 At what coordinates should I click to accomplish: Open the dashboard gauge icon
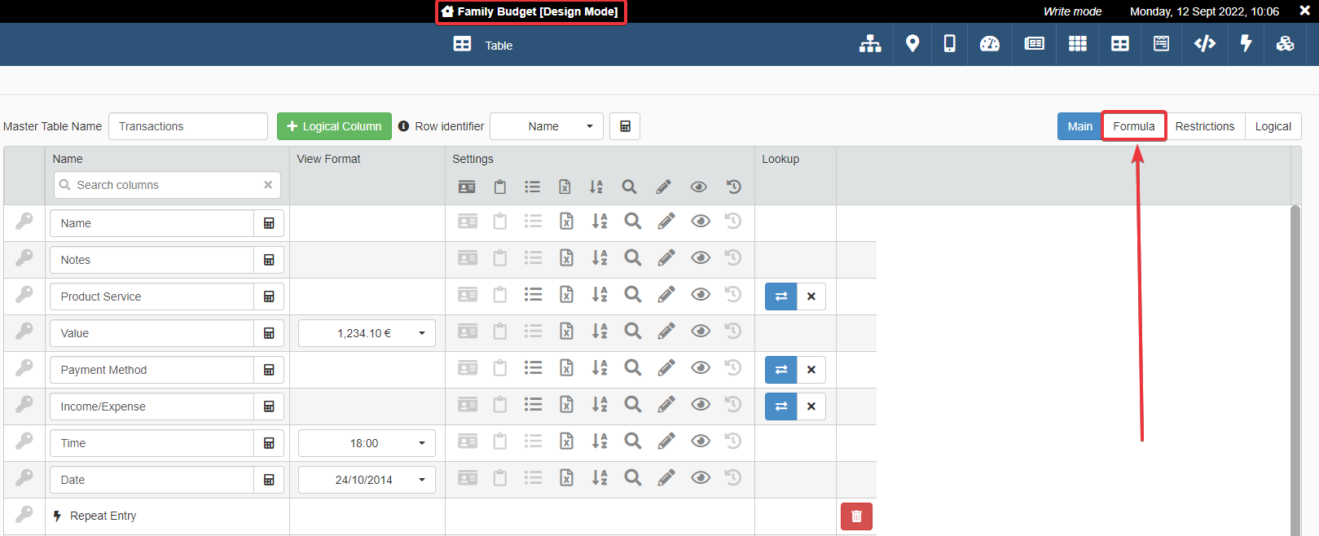pyautogui.click(x=990, y=44)
